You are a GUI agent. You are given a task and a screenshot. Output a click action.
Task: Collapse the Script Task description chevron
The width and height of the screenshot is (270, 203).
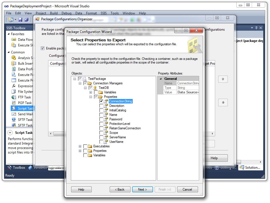[x=10, y=133]
